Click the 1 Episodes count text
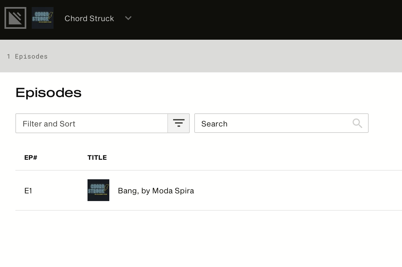 point(27,56)
